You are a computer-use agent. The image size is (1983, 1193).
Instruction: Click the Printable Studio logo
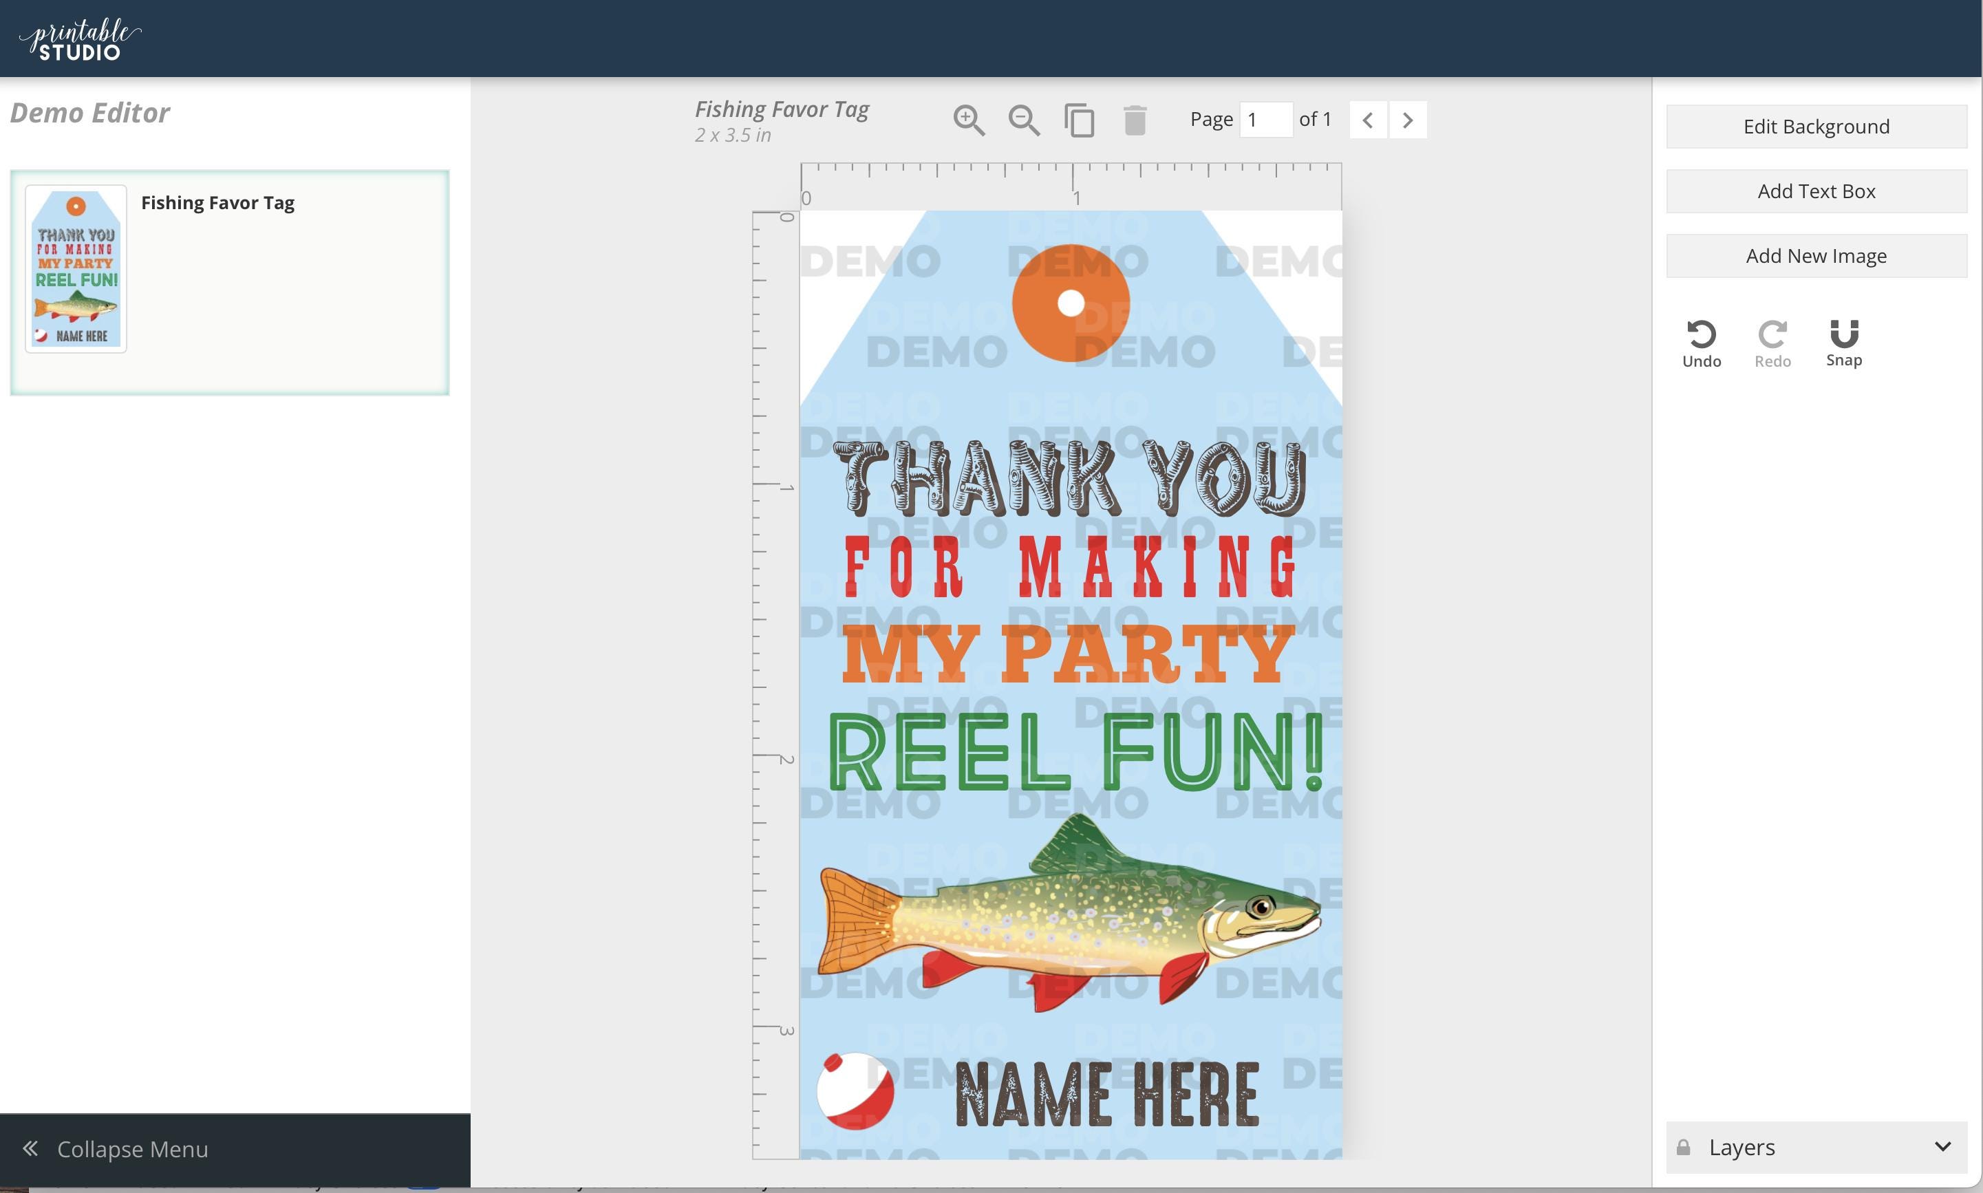tap(80, 39)
